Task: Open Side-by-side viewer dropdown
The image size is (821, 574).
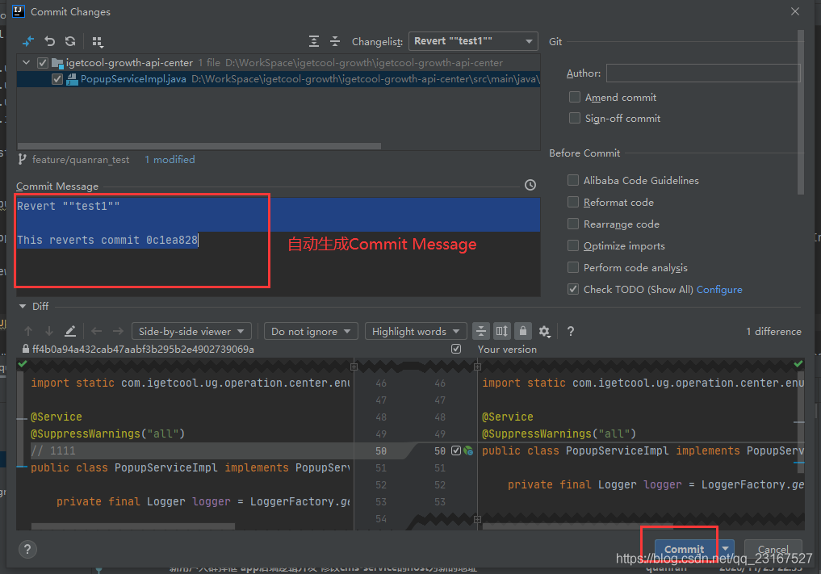Action: [191, 331]
